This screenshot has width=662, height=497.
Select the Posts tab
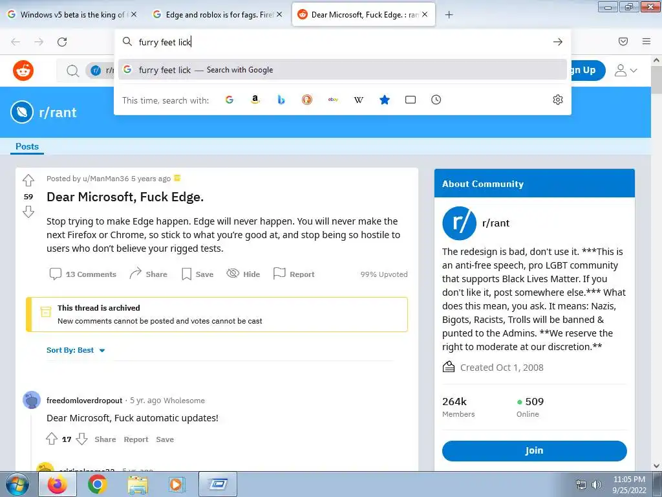27,146
